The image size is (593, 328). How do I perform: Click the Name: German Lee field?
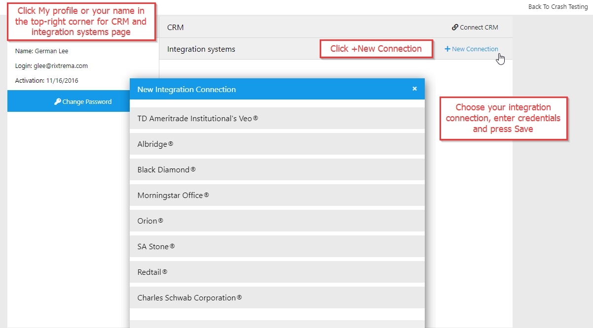(x=42, y=51)
